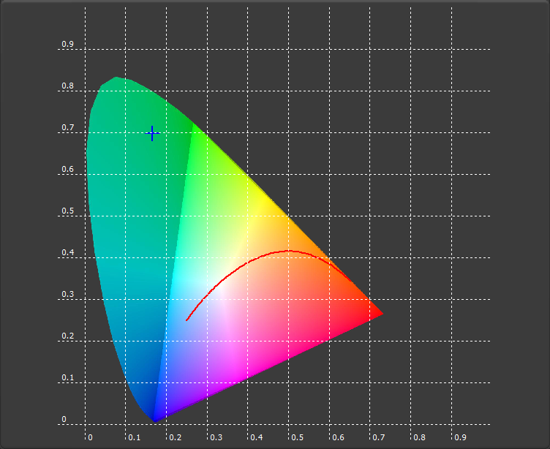This screenshot has width=550, height=449.
Task: Click the horizontal axis label 0
Action: coord(90,437)
